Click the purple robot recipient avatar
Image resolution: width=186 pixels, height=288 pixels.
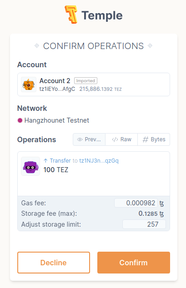(30, 166)
